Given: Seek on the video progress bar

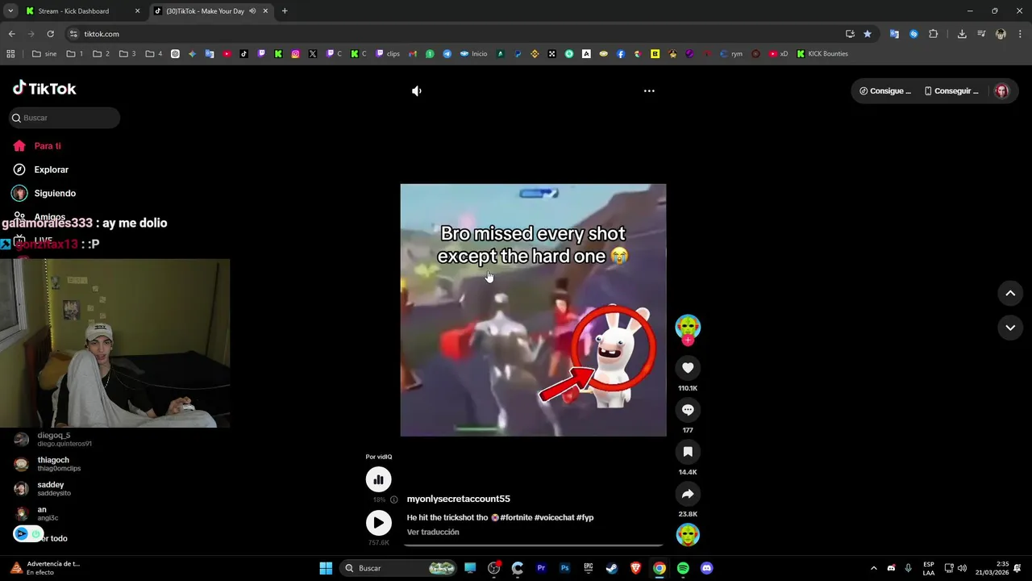Looking at the screenshot, I should [533, 545].
